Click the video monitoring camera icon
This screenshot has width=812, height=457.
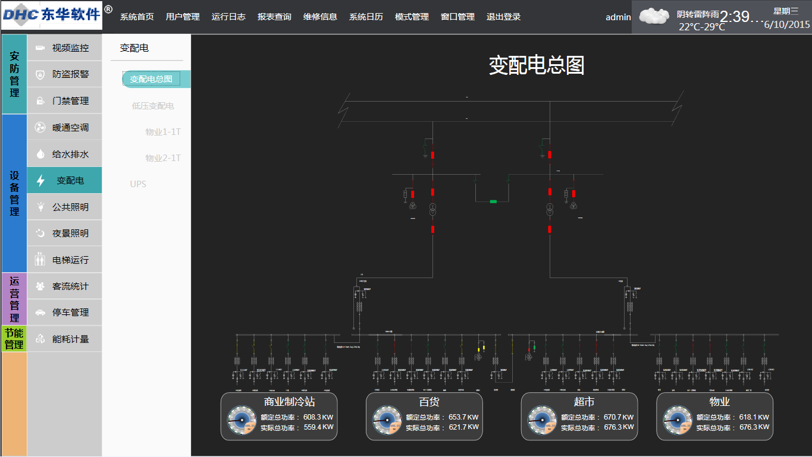click(x=40, y=48)
